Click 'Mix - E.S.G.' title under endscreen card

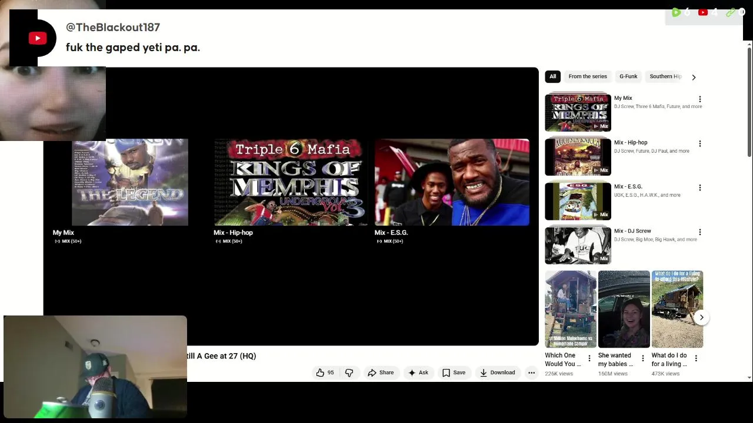pyautogui.click(x=391, y=233)
